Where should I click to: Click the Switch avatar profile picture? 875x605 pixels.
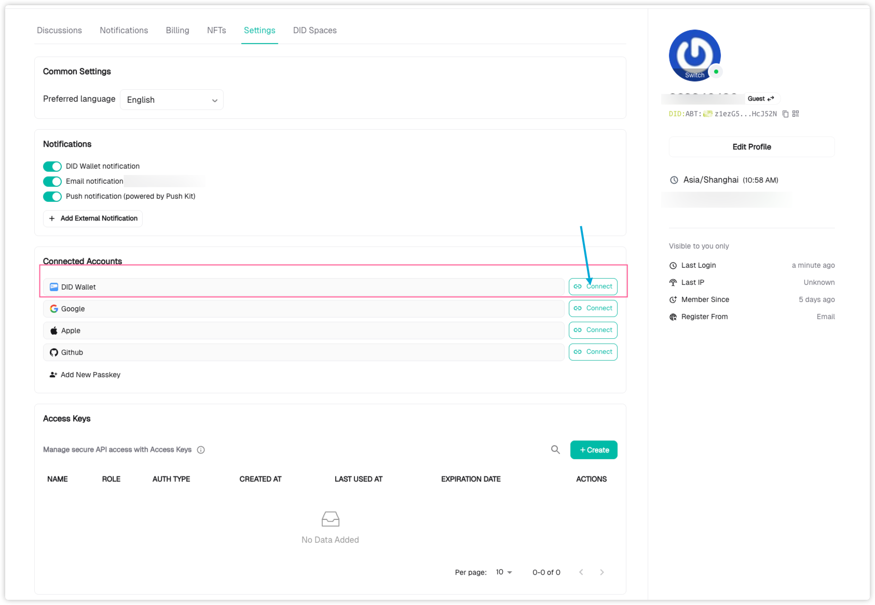(694, 56)
